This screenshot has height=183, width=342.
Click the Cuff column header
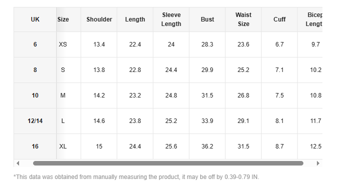click(279, 19)
